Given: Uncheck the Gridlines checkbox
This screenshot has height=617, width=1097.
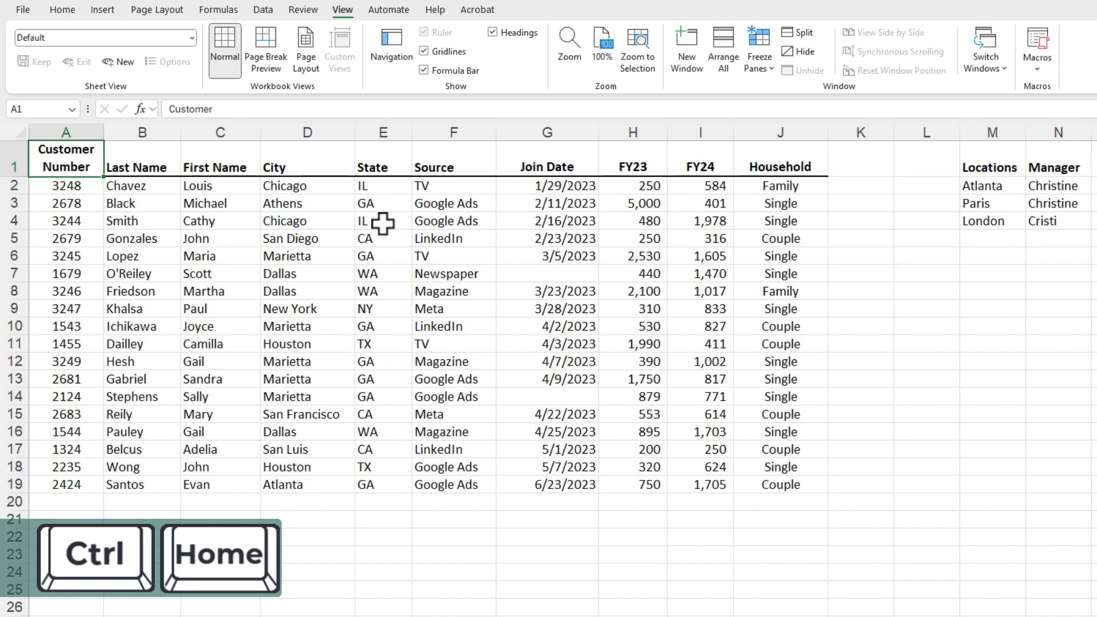Looking at the screenshot, I should 424,51.
